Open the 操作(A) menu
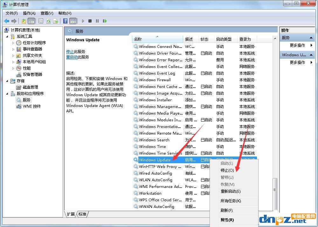 29,13
